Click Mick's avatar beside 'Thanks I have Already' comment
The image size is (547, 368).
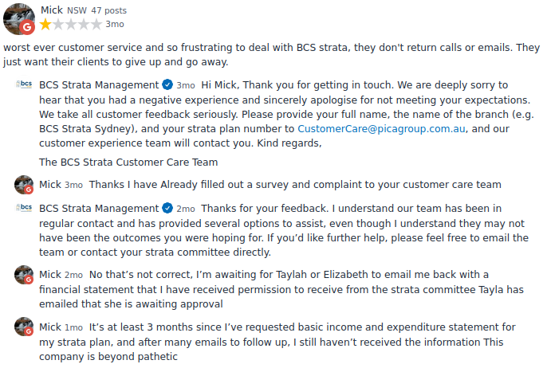tap(23, 185)
